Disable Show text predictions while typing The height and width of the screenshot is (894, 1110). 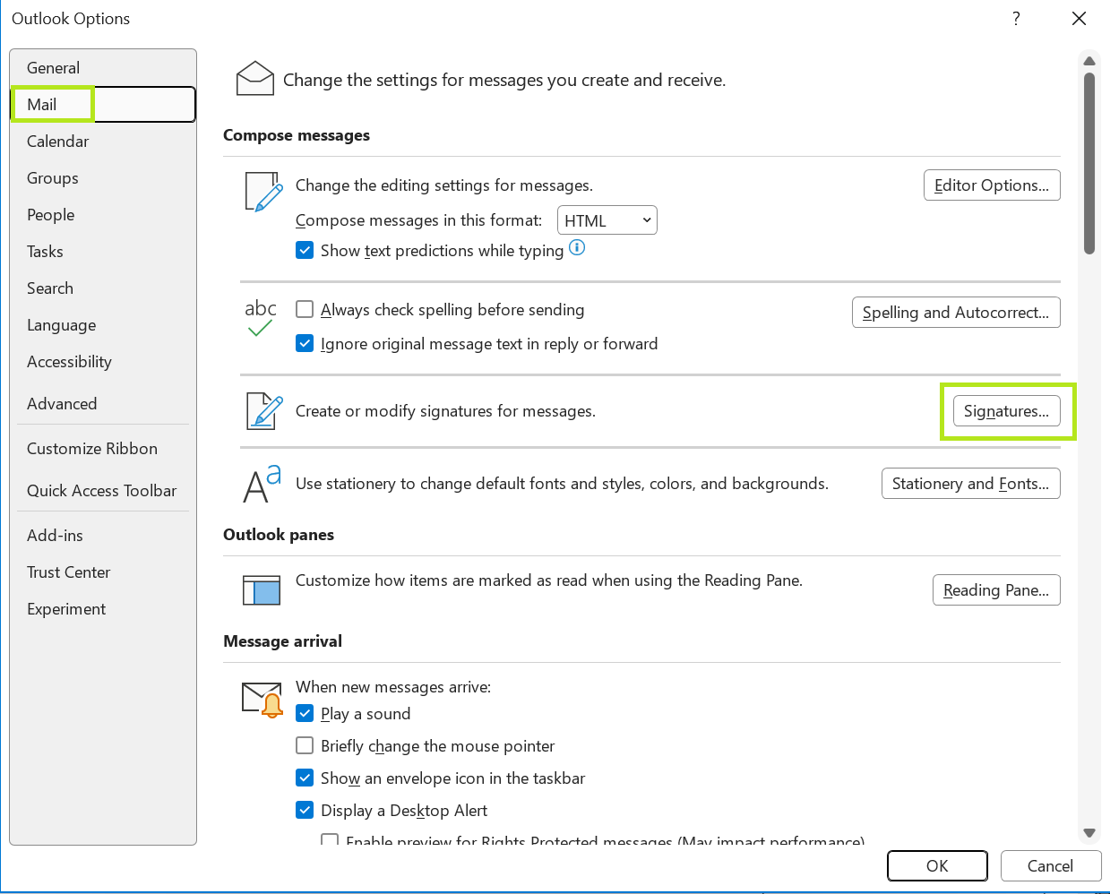click(305, 251)
